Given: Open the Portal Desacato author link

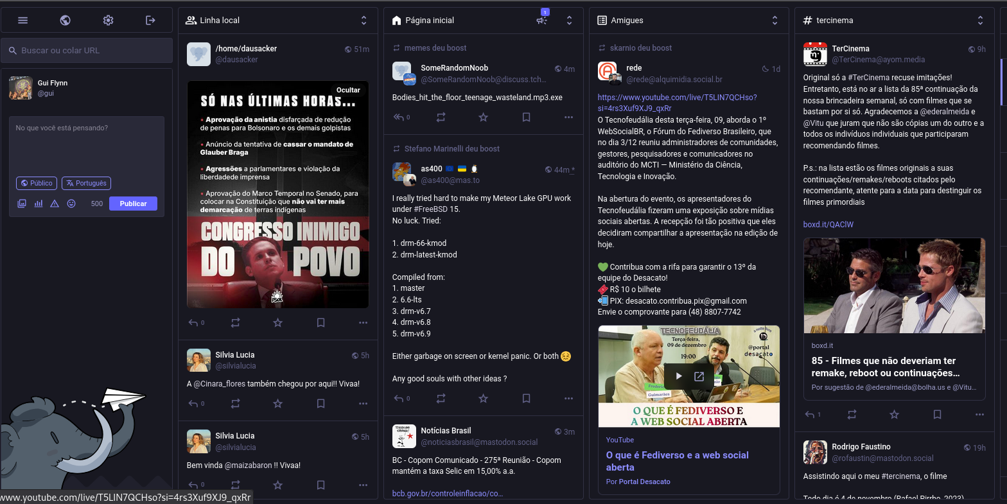Looking at the screenshot, I should tap(644, 482).
